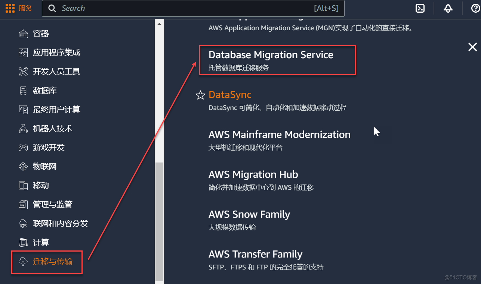Open the DataSync service link
Screen dimensions: 481x284
point(230,95)
